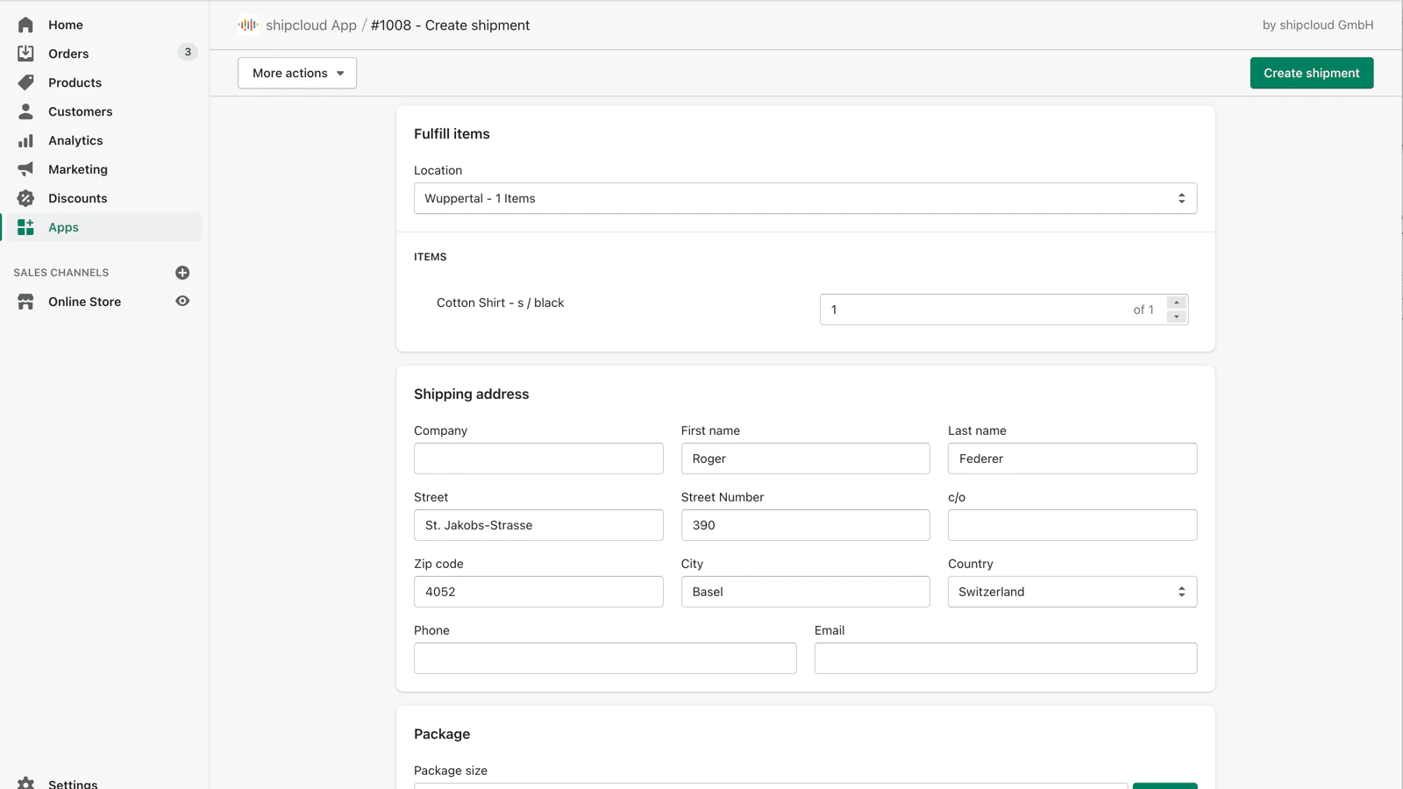Click the Products tag icon
Screen dimensions: 1403x789
25,82
